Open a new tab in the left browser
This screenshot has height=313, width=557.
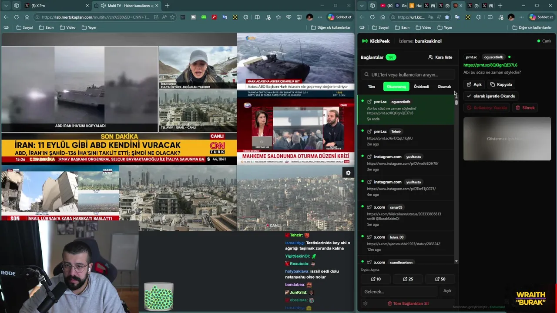[x=167, y=6]
